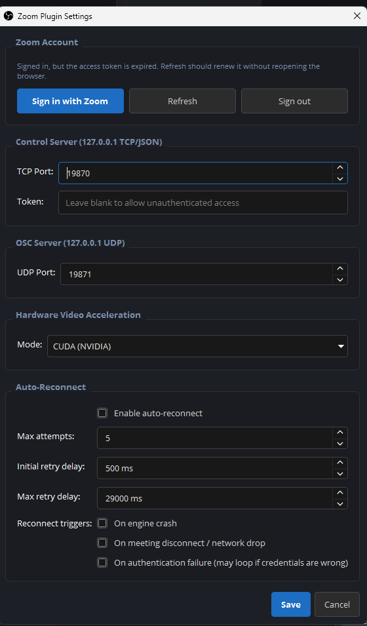This screenshot has height=626, width=367.
Task: Click the Sign in with Zoom button
Action: click(x=70, y=101)
